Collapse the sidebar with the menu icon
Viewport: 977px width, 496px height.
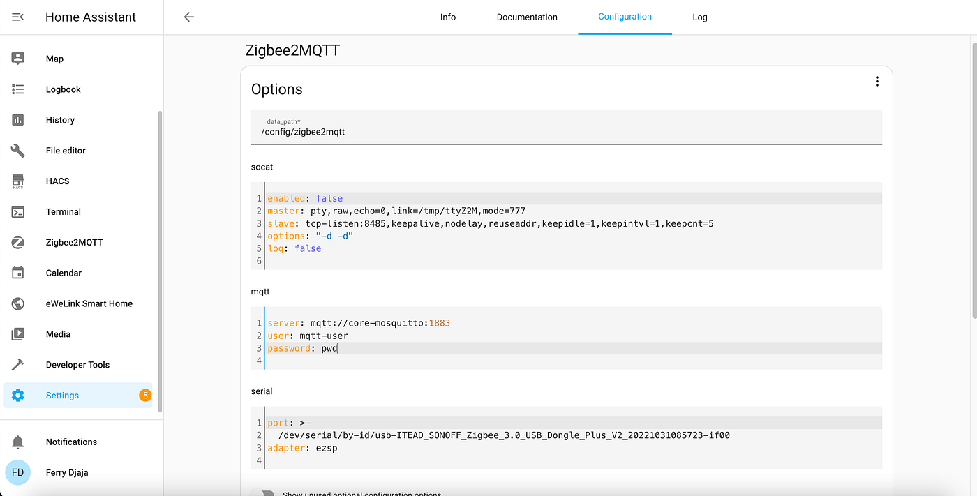tap(18, 17)
